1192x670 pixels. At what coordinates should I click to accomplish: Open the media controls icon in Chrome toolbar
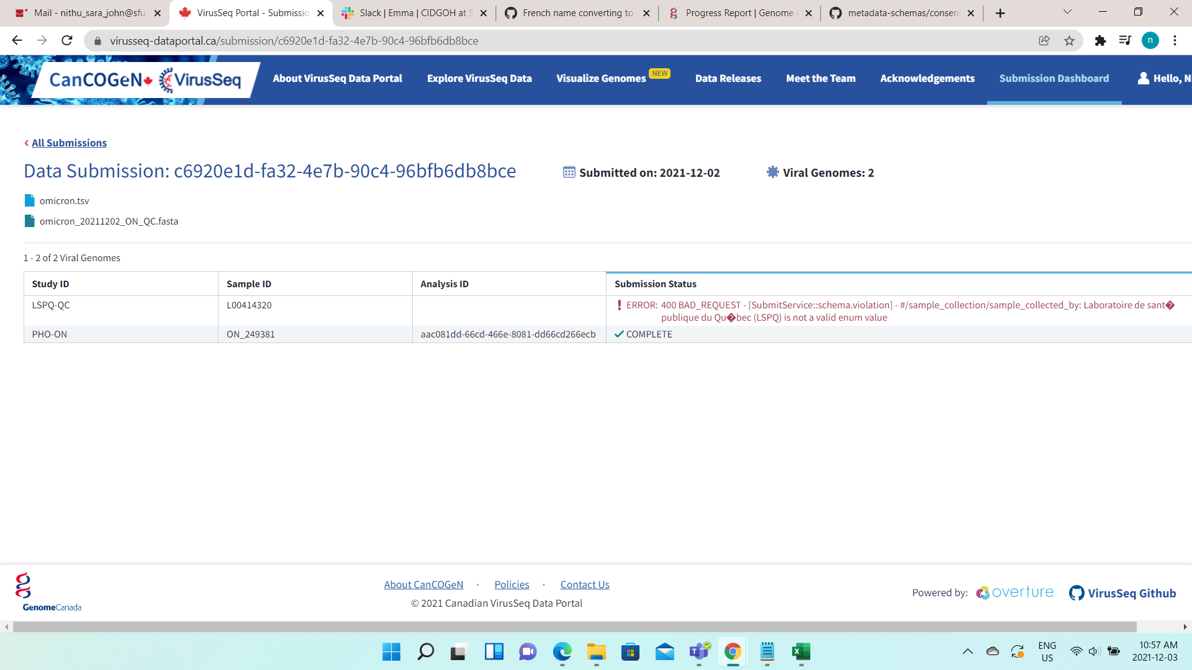[1126, 40]
